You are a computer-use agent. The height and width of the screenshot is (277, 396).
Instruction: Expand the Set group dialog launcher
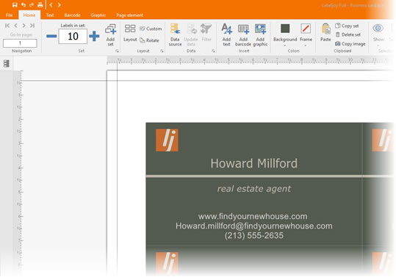[117, 51]
